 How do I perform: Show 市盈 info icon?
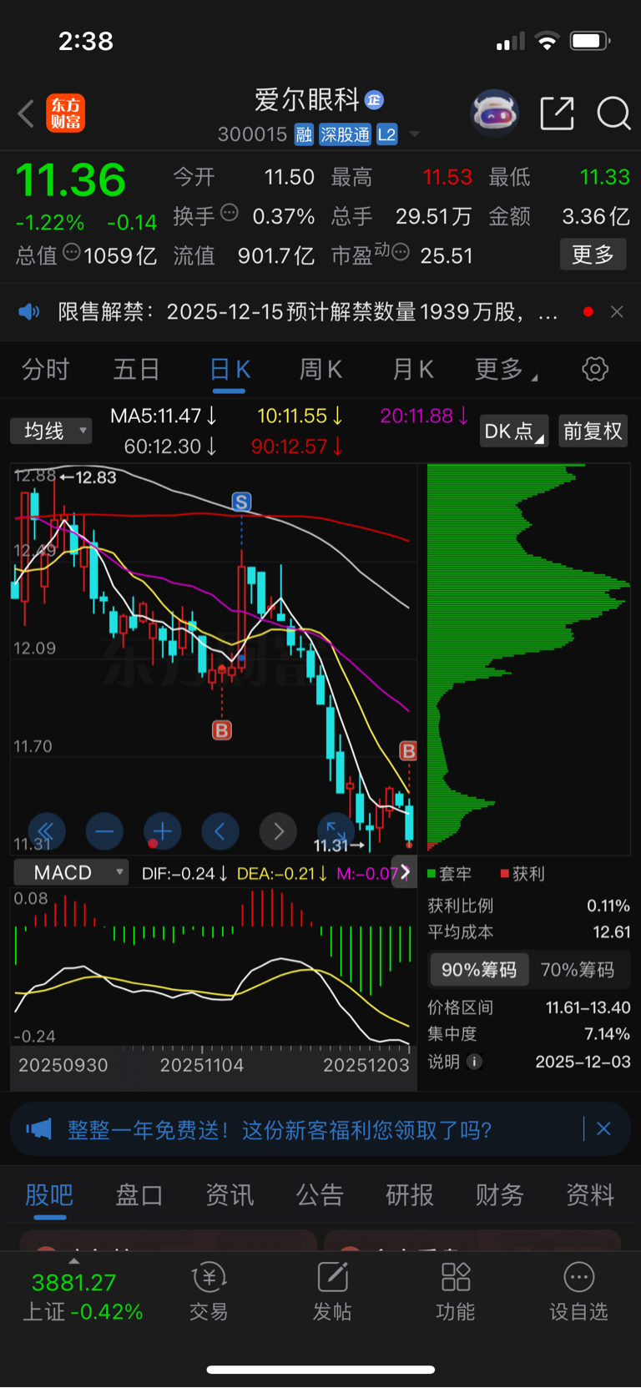click(x=401, y=252)
